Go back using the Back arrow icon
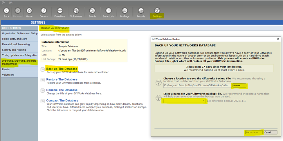The width and height of the screenshot is (283, 141). pyautogui.click(x=6, y=11)
